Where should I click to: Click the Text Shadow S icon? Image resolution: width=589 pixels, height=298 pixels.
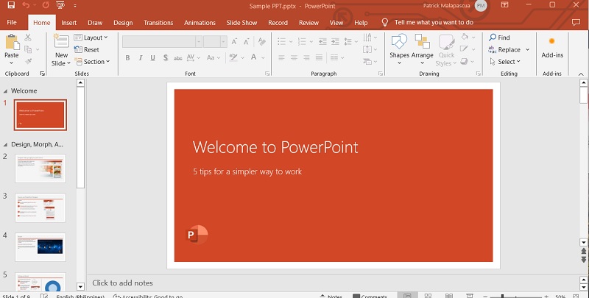click(165, 57)
